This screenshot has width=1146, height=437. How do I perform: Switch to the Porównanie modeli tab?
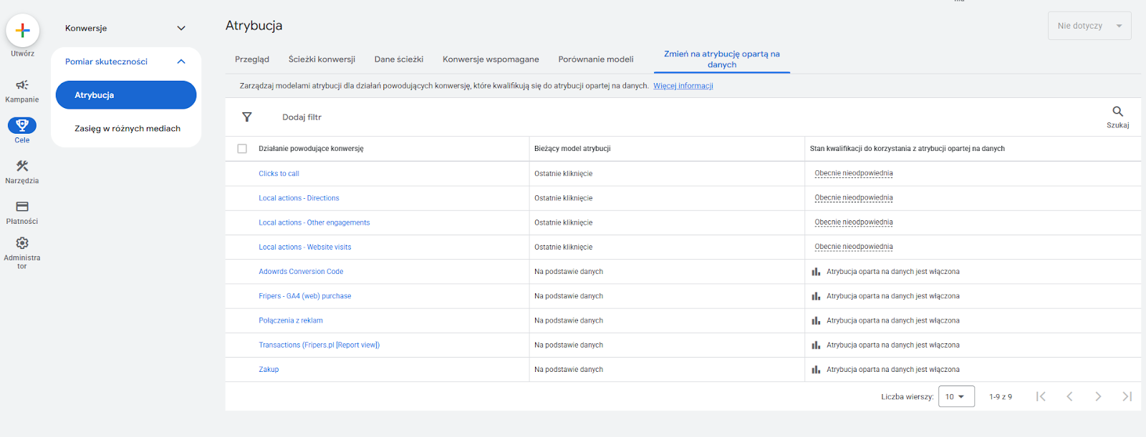click(595, 59)
